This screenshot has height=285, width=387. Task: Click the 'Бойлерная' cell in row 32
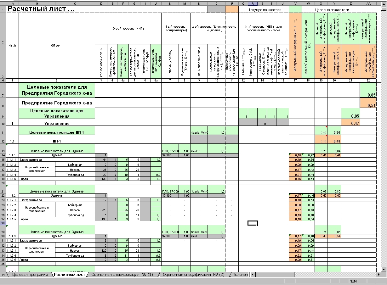(x=75, y=245)
